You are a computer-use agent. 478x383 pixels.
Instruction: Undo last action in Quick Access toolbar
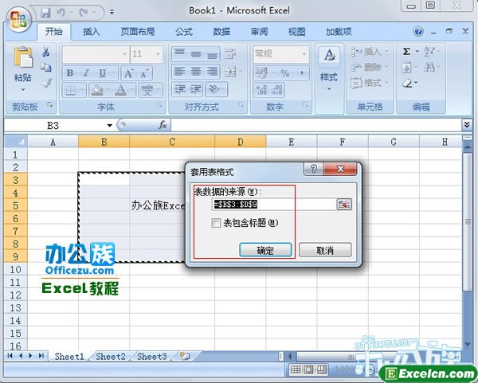click(x=61, y=13)
